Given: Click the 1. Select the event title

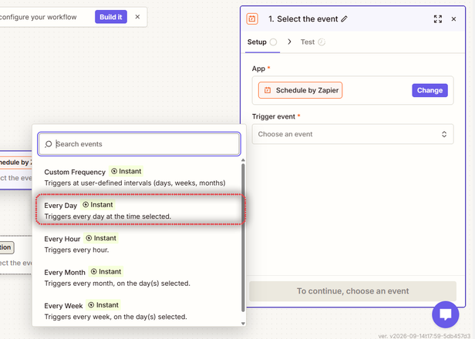Looking at the screenshot, I should [303, 19].
